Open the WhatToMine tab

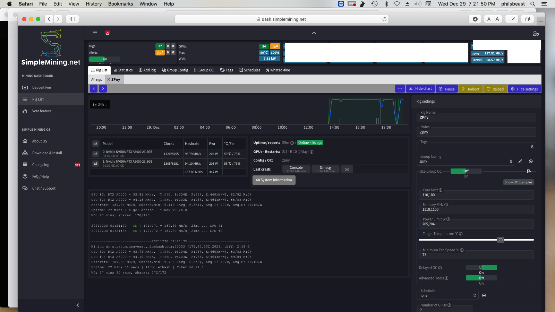(x=278, y=70)
